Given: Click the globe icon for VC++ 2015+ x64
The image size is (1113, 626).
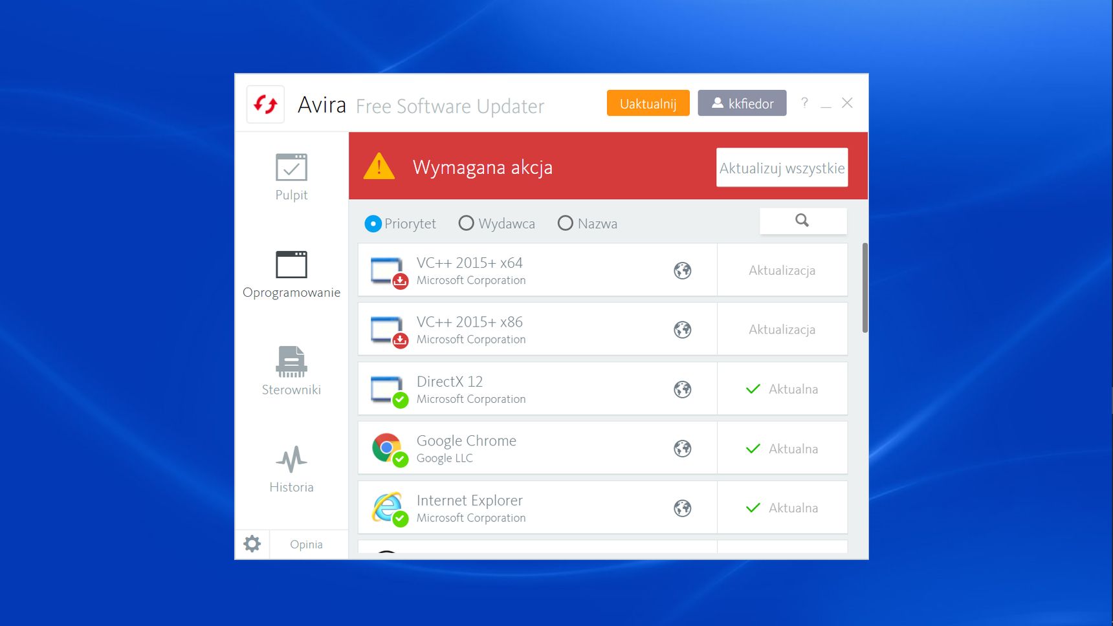Looking at the screenshot, I should 683,270.
